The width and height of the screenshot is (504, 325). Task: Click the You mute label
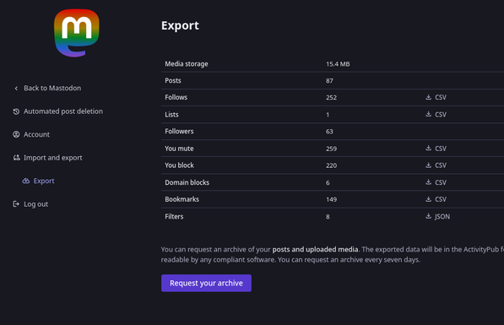pos(179,149)
